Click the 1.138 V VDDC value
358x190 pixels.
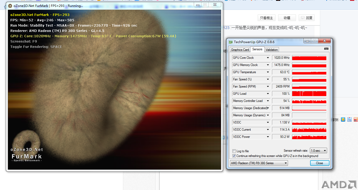click(281, 122)
